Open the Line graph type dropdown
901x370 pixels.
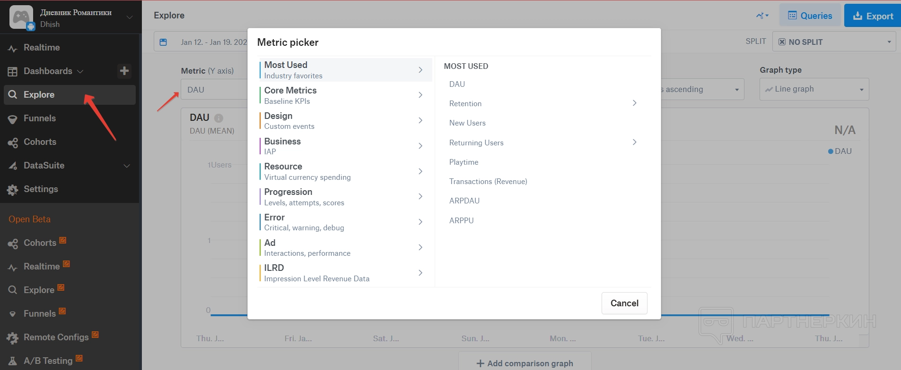(814, 89)
